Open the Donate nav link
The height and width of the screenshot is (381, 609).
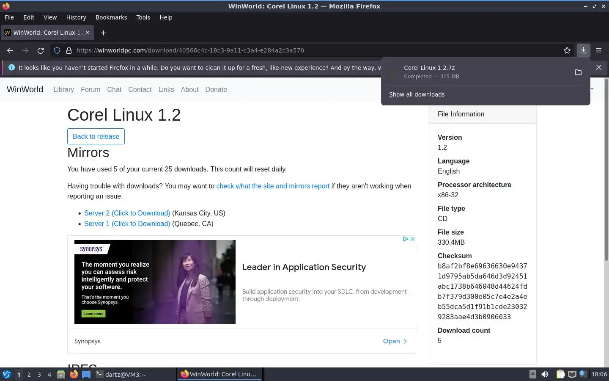coord(216,89)
